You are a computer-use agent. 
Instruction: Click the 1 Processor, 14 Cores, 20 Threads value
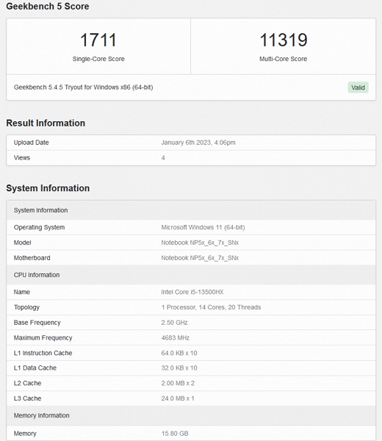tap(211, 307)
